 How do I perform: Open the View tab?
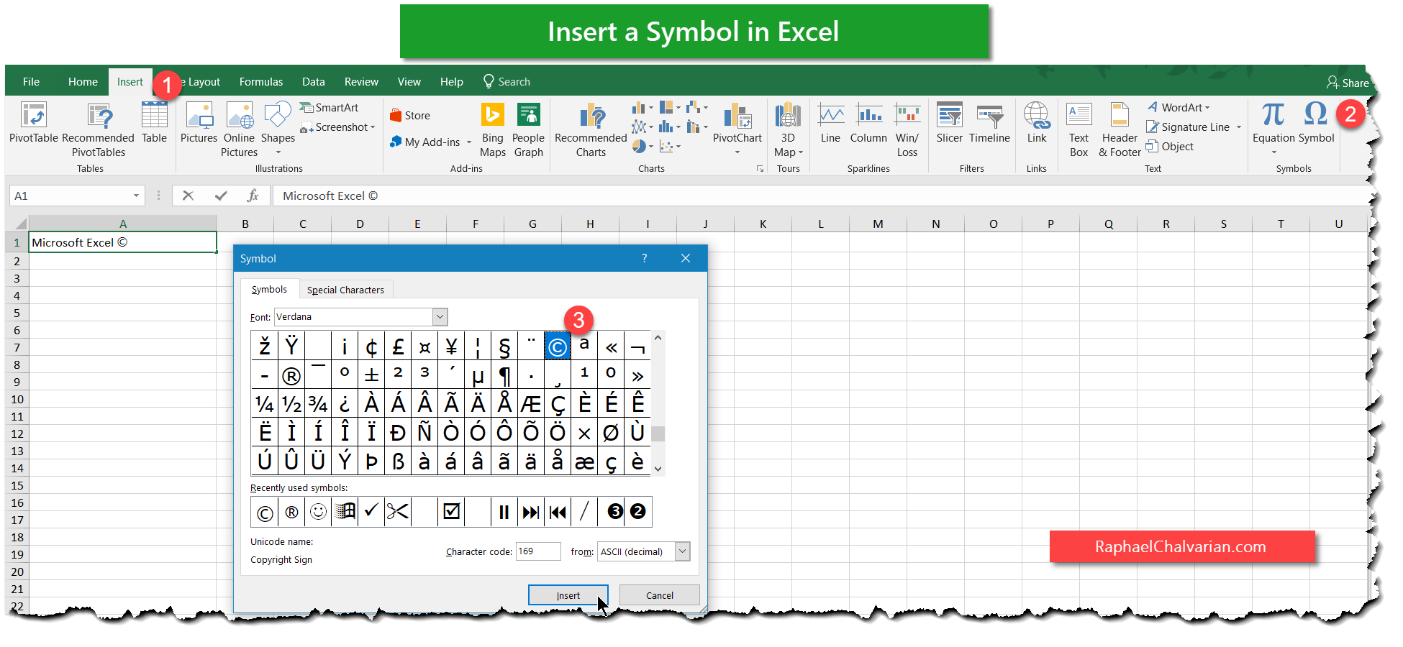point(409,82)
